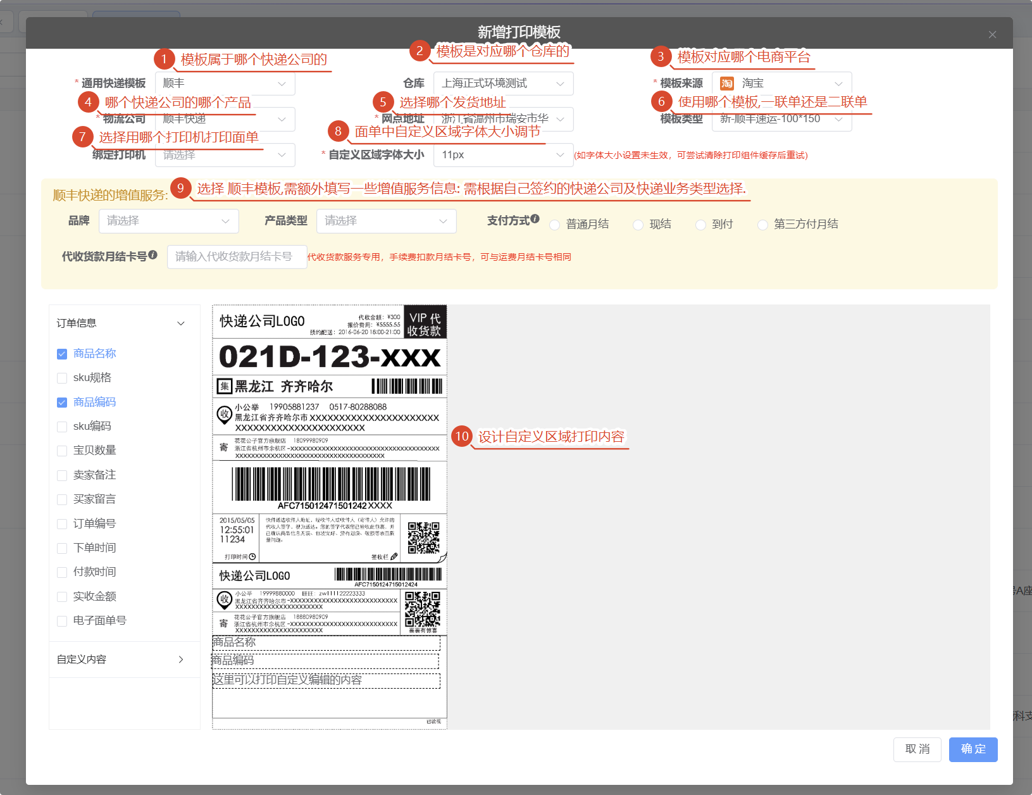1032x795 pixels.
Task: Click the 代收货款月结卡号 input field
Action: pyautogui.click(x=237, y=257)
